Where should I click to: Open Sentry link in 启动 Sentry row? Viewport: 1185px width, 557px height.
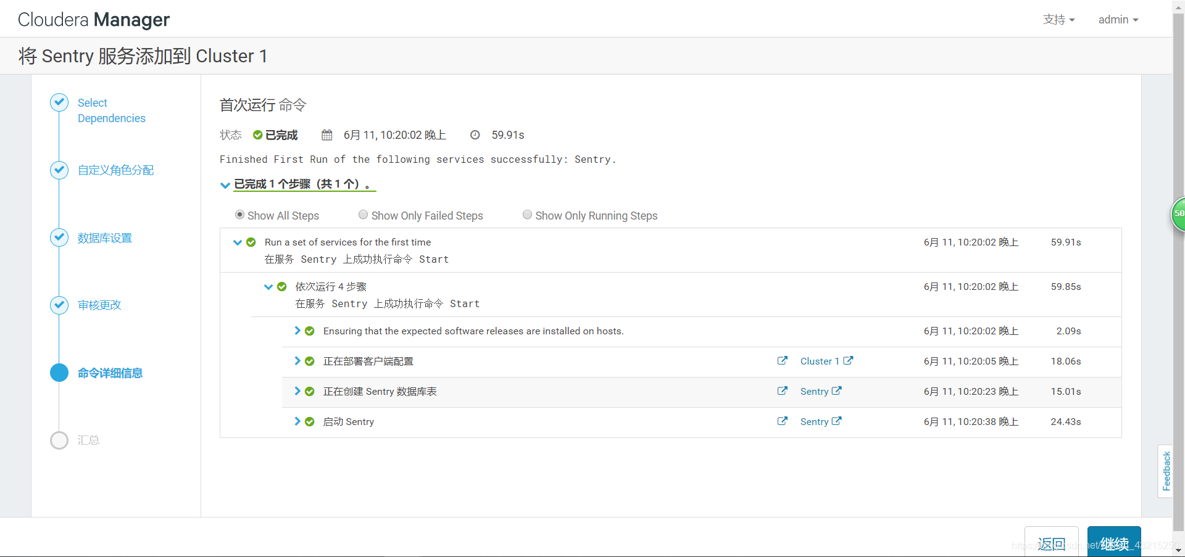click(x=814, y=422)
